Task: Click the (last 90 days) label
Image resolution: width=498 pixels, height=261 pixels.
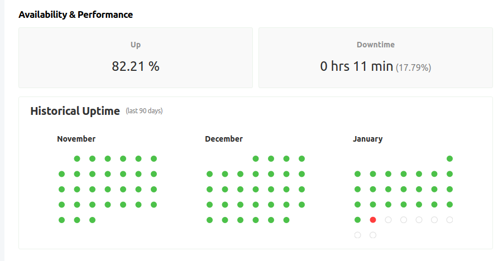Action: click(144, 111)
